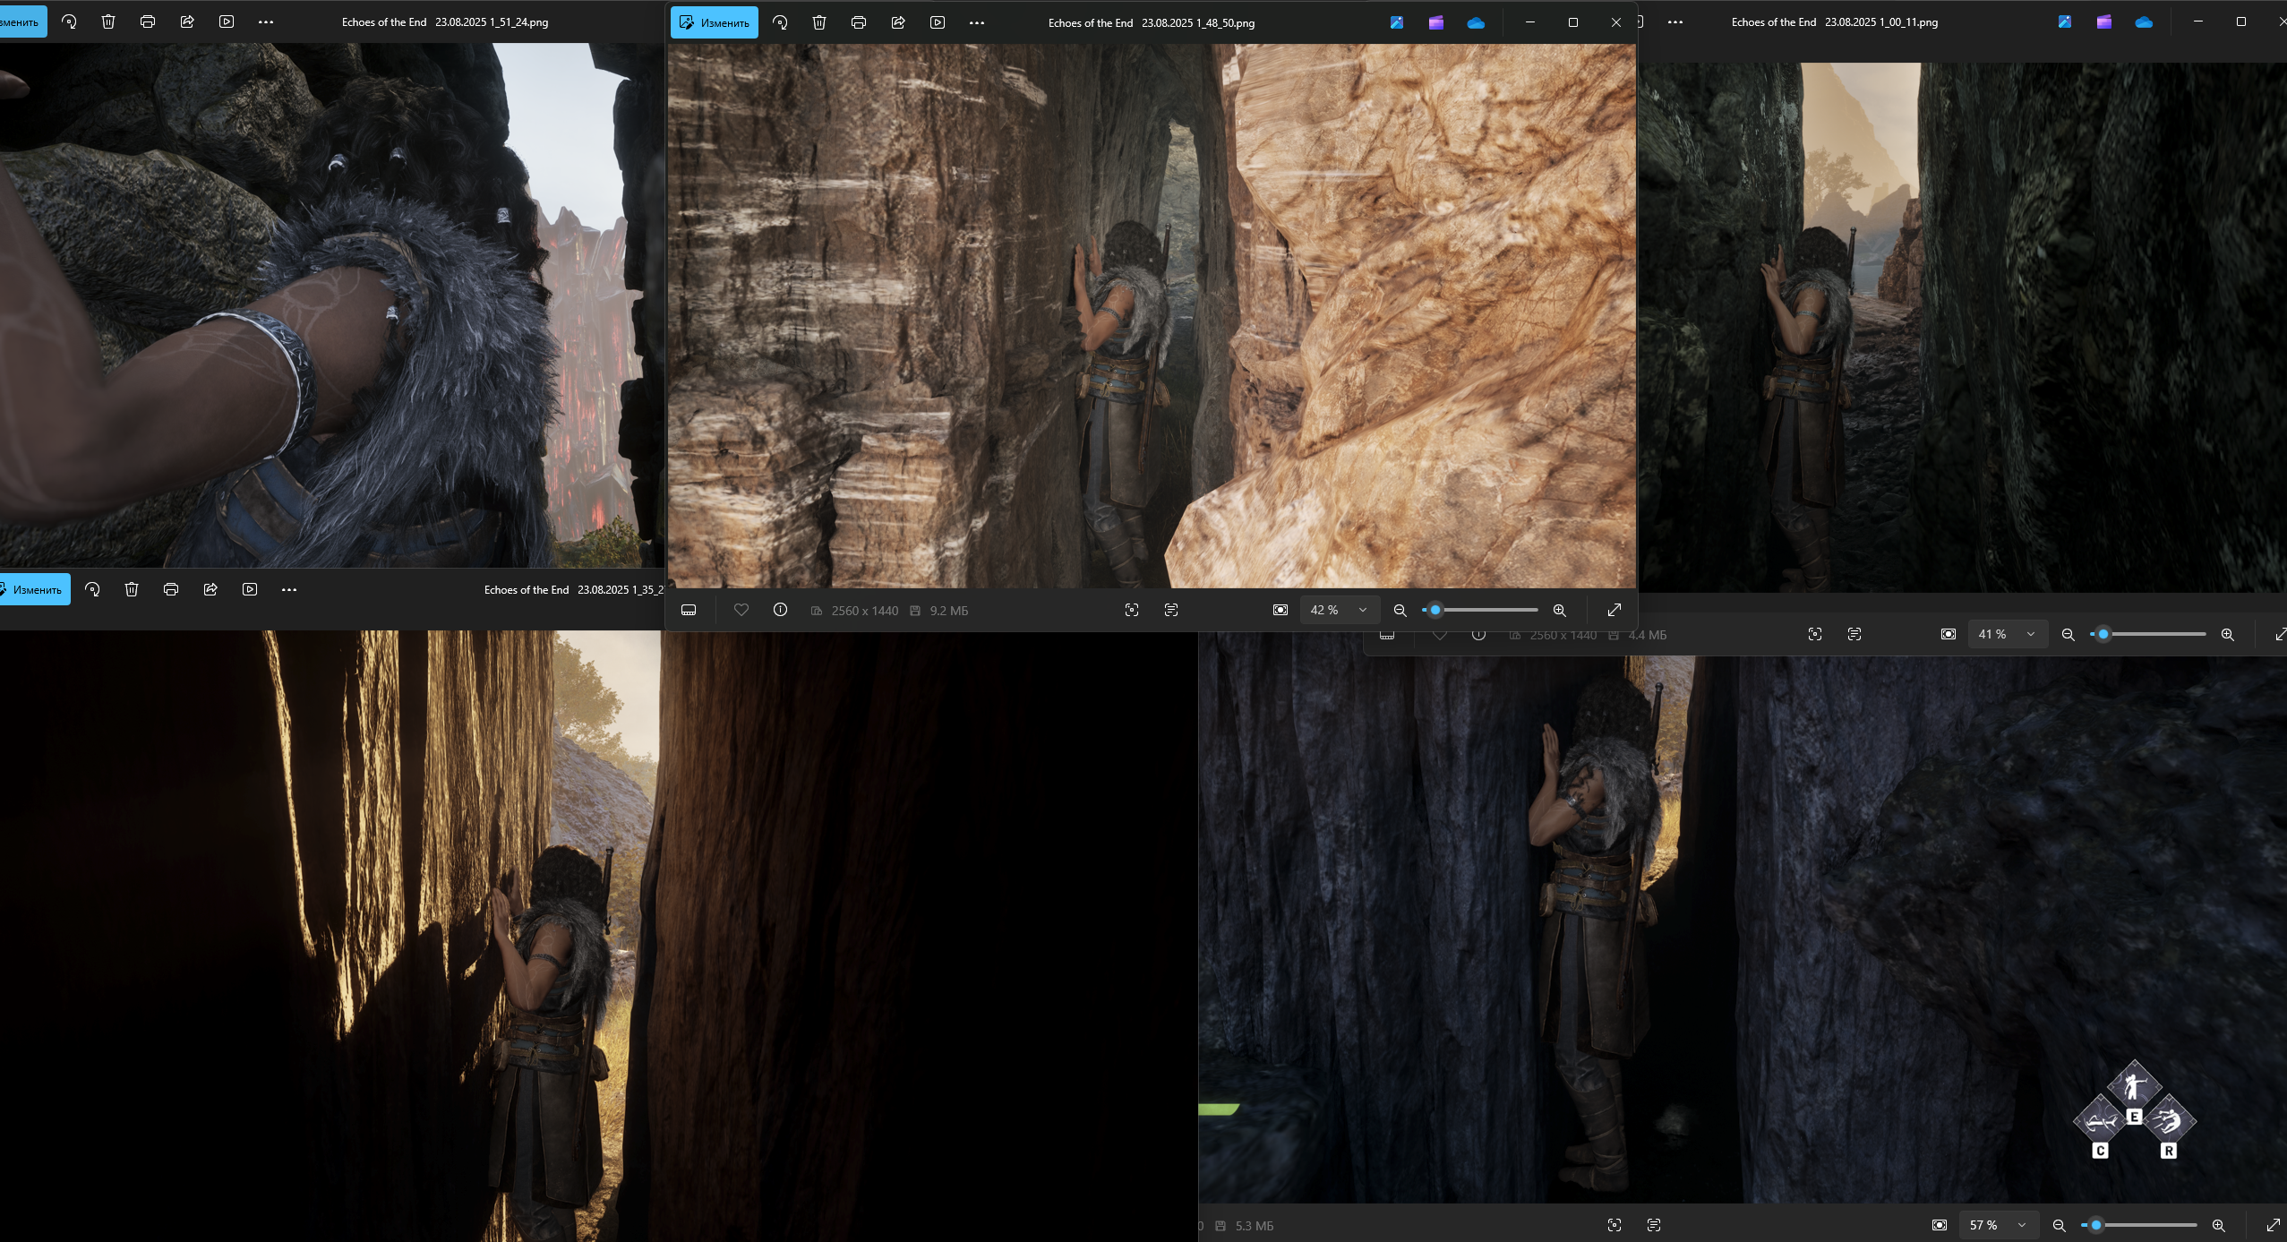
Task: Open the three-dots menu in 1_51_24.png window
Action: [x=266, y=21]
